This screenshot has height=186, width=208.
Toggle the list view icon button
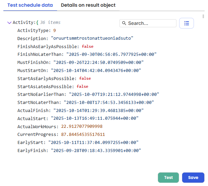coord(187,23)
